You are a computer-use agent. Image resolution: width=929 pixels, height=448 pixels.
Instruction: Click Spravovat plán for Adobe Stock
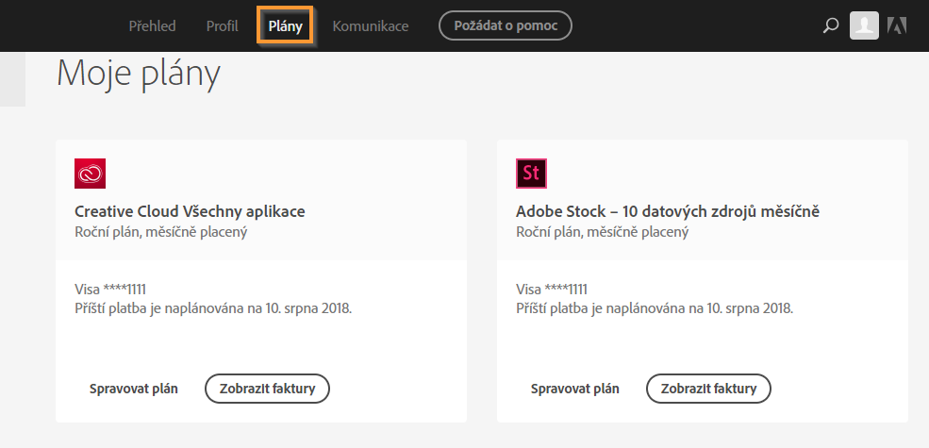tap(574, 389)
